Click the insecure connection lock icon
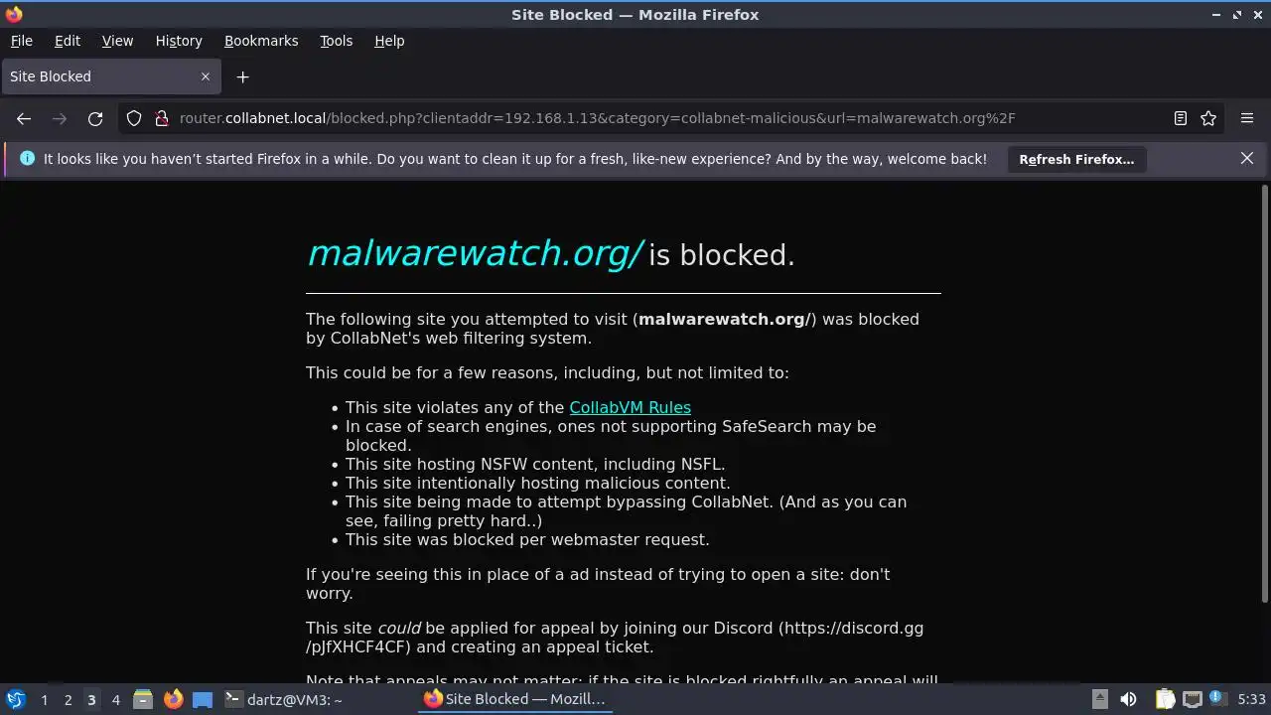The width and height of the screenshot is (1271, 715). click(162, 118)
